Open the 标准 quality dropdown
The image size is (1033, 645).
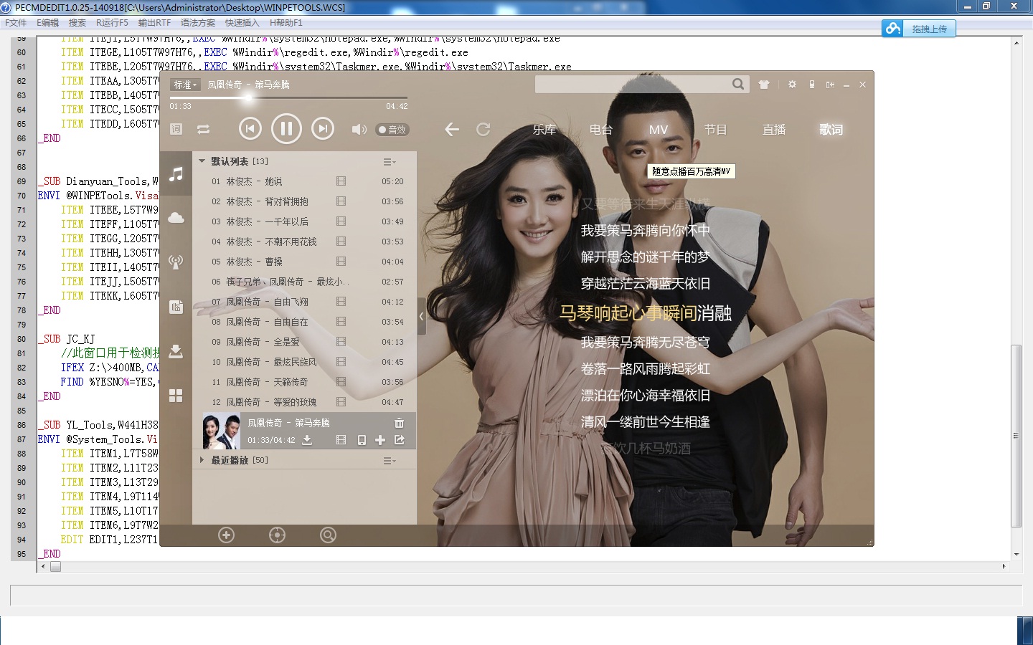tap(184, 85)
